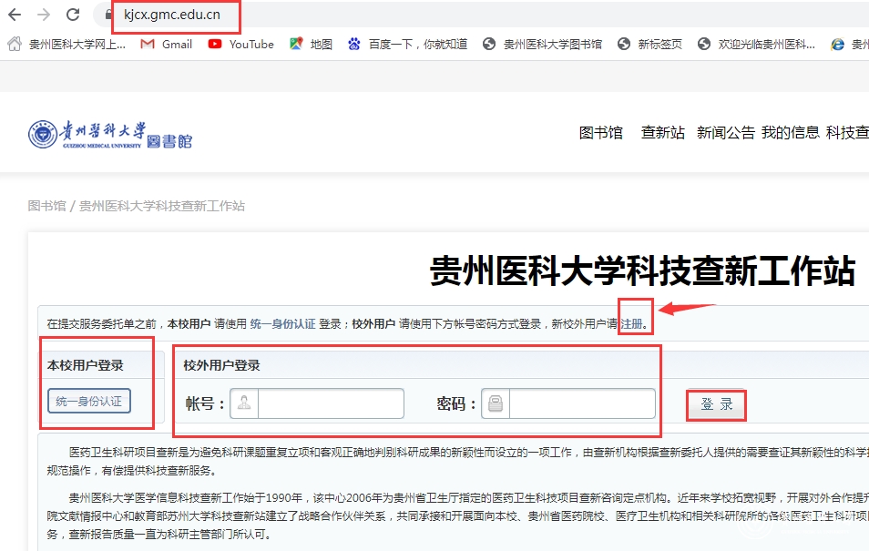Open the 新标签页 bookmark
Image resolution: width=869 pixels, height=551 pixels.
click(649, 44)
